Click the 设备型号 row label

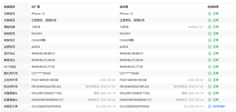[x=9, y=14]
